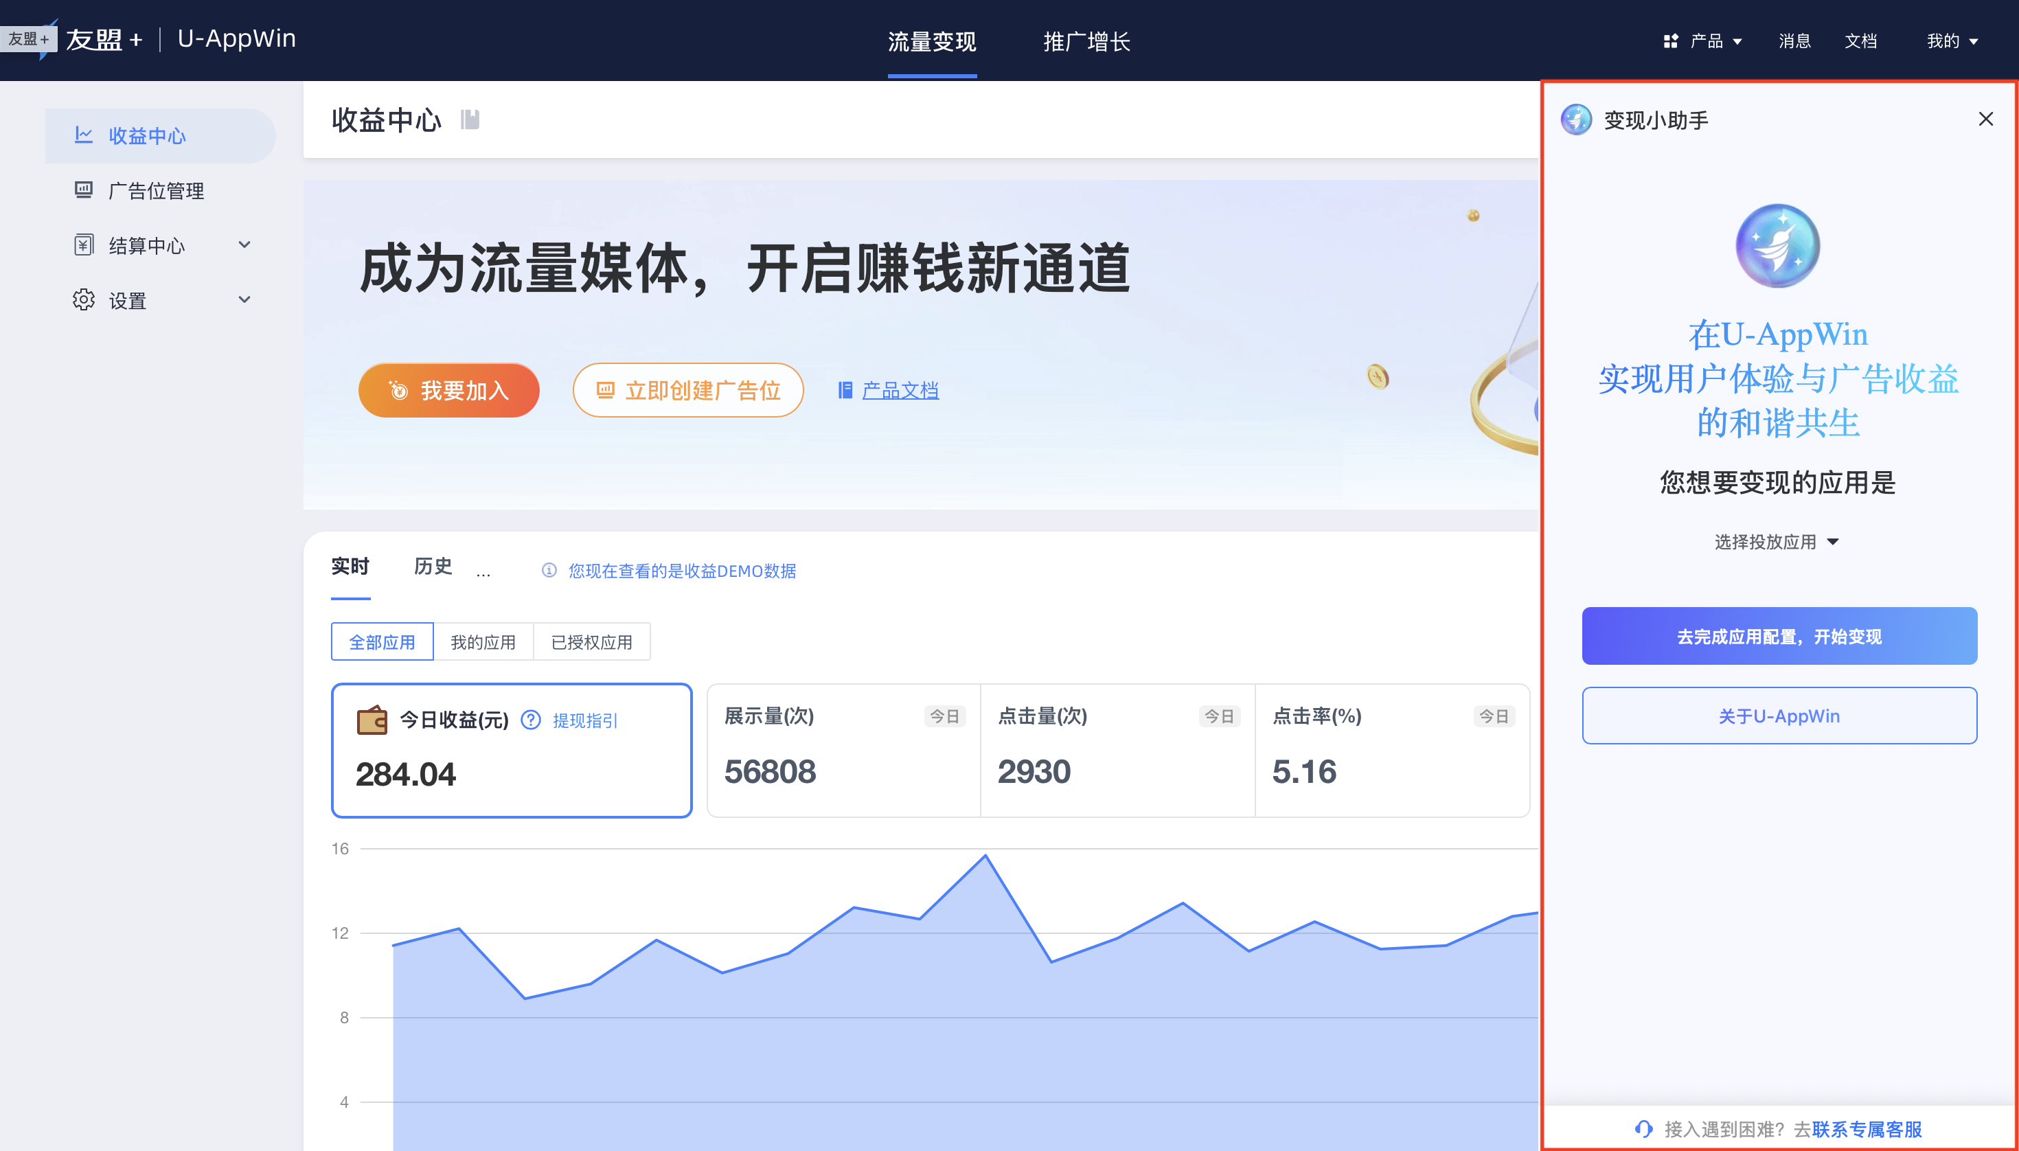The height and width of the screenshot is (1151, 2019).
Task: Click the document icon beside 产品文档
Action: pyautogui.click(x=845, y=391)
